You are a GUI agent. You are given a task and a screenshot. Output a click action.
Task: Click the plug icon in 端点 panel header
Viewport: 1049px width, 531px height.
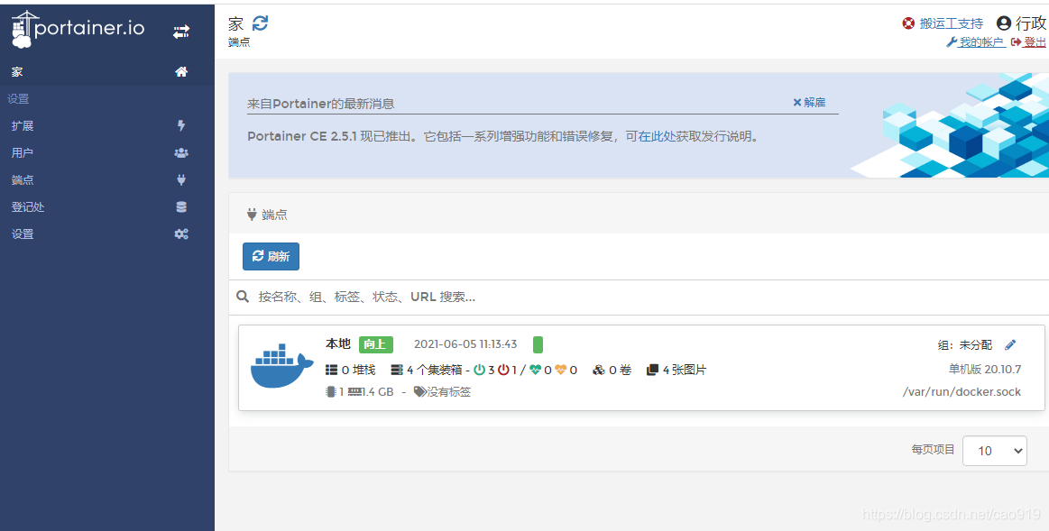coord(253,215)
